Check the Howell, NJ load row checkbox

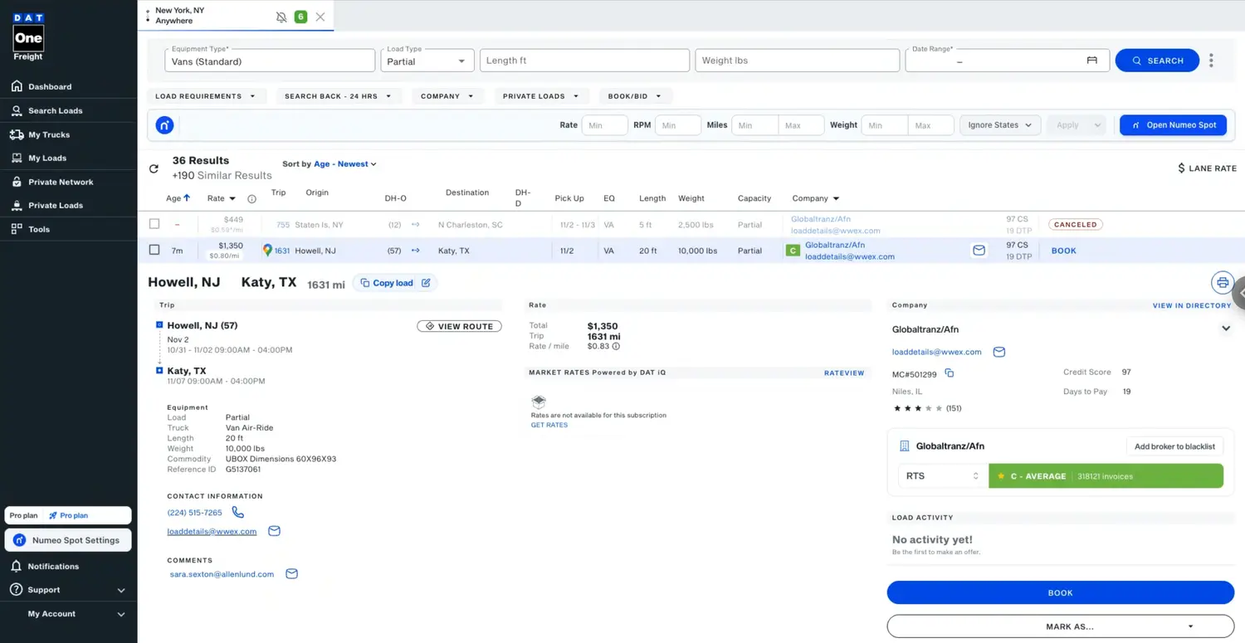154,250
